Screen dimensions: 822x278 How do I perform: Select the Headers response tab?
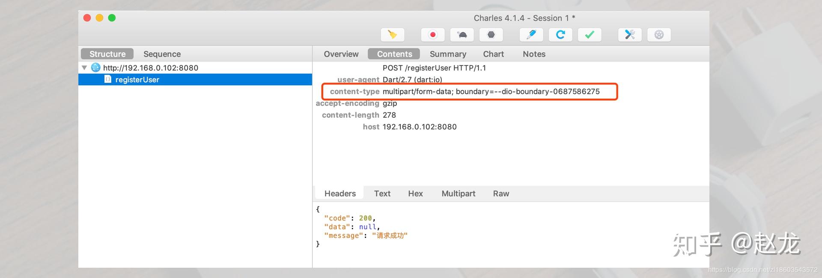(x=340, y=193)
